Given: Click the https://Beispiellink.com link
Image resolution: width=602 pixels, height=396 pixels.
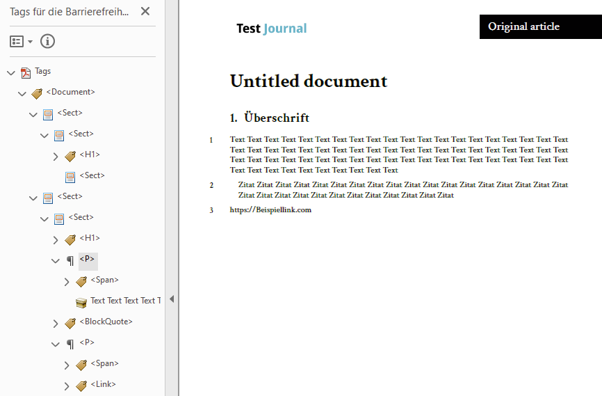Looking at the screenshot, I should 270,209.
